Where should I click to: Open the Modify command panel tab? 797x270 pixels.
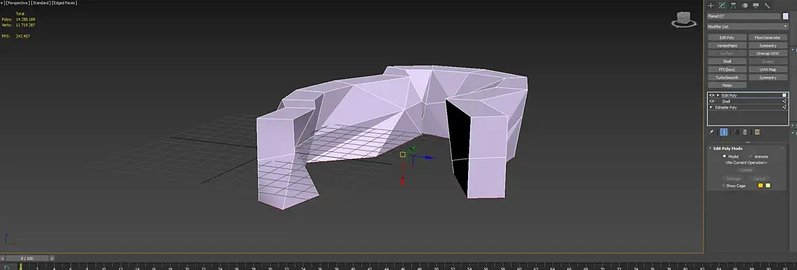click(722, 5)
